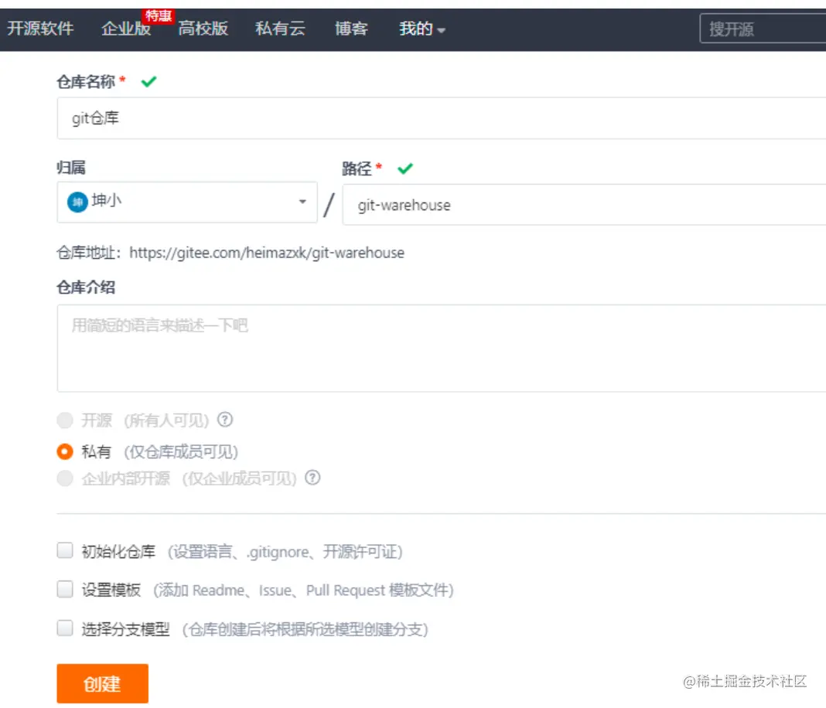The height and width of the screenshot is (708, 826).
Task: Enable the 设置模板 checkbox
Action: point(65,589)
